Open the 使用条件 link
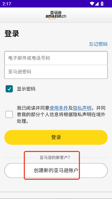 coord(59,108)
